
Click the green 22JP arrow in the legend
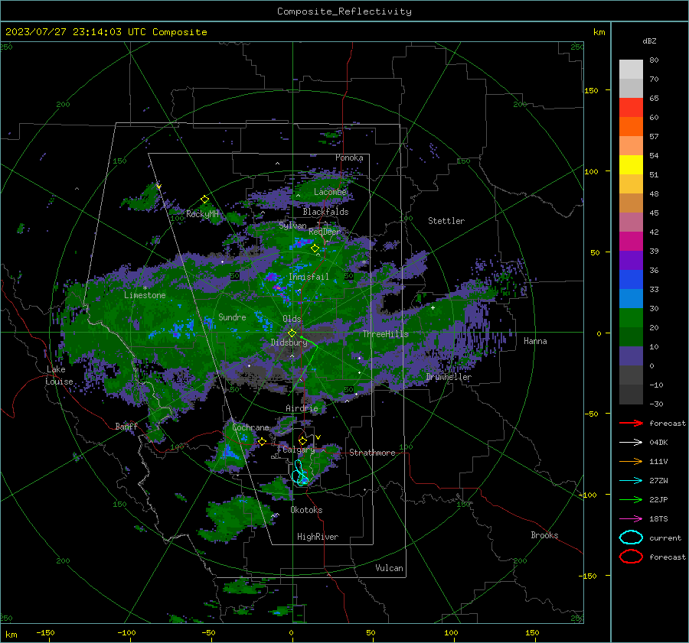[x=631, y=499]
